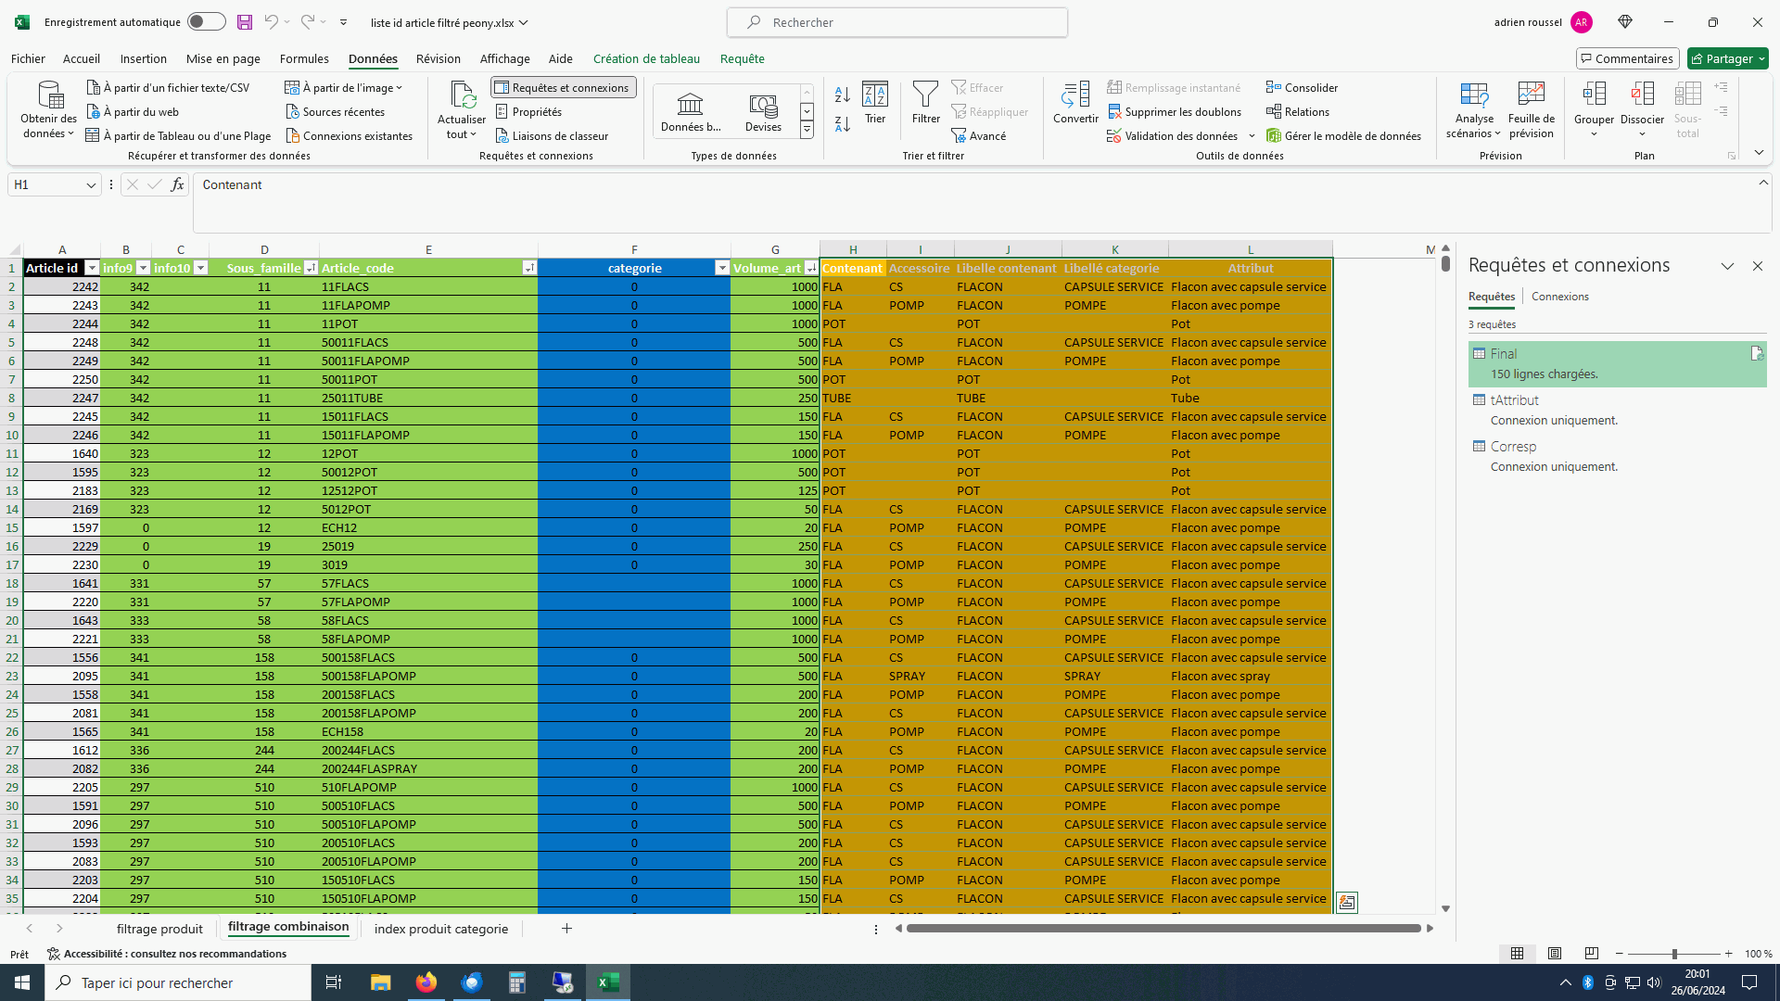Toggle the Requêtes et connexions pane button
The width and height of the screenshot is (1780, 1001).
click(564, 88)
